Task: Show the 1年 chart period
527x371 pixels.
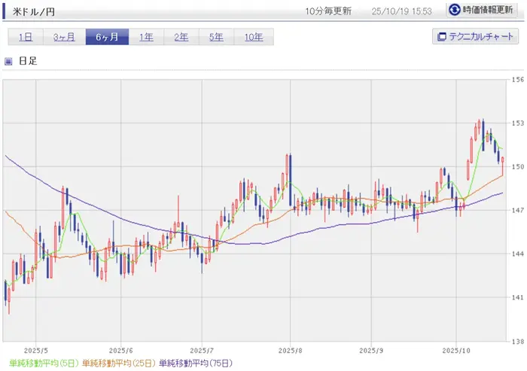Action: pos(146,37)
